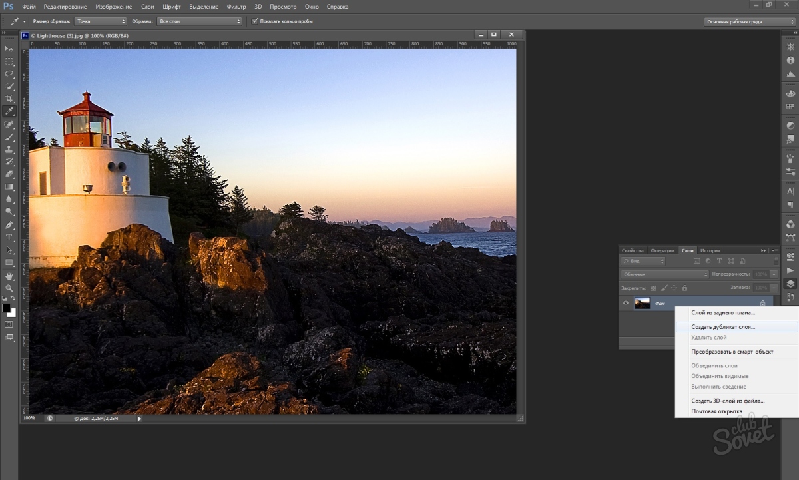Viewport: 799px width, 480px height.
Task: Select the Hand tool
Action: click(9, 275)
